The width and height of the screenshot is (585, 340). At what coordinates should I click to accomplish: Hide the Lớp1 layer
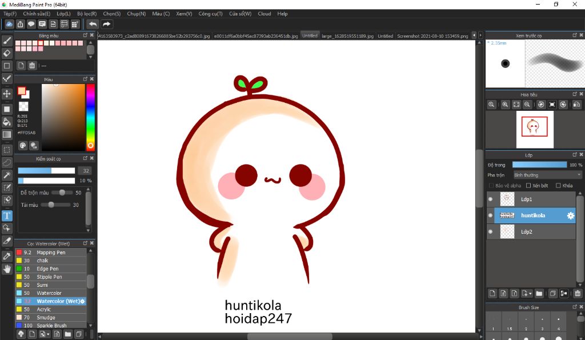pos(490,199)
